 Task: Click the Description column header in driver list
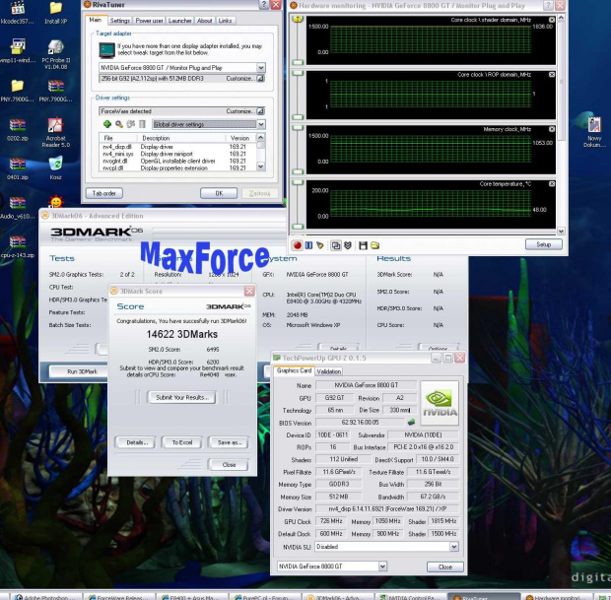coord(181,138)
